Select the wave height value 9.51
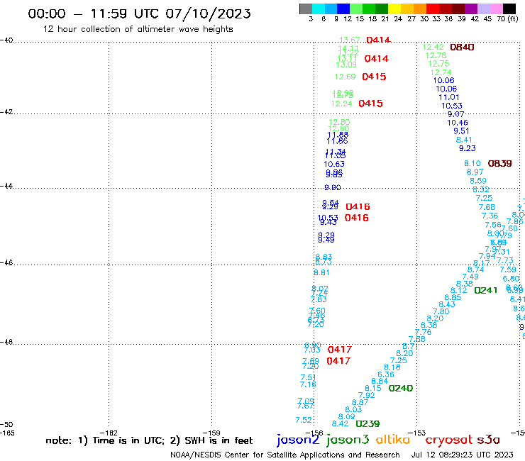525x461 pixels. pyautogui.click(x=461, y=131)
